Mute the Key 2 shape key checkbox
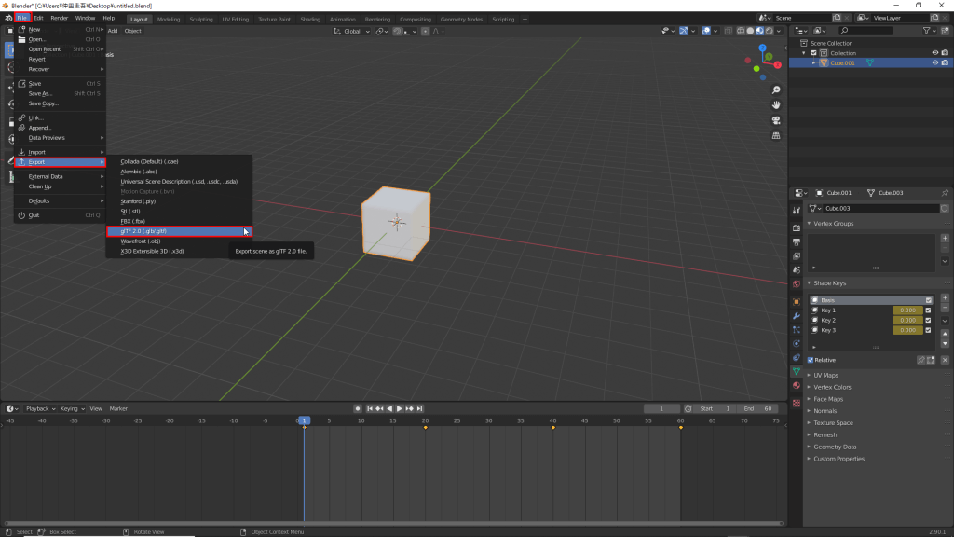 928,320
